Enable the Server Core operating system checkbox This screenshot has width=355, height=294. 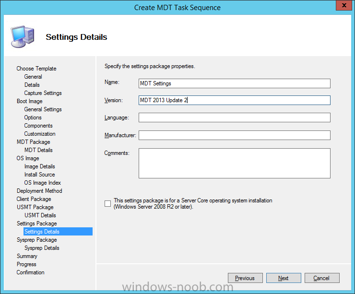(108, 203)
